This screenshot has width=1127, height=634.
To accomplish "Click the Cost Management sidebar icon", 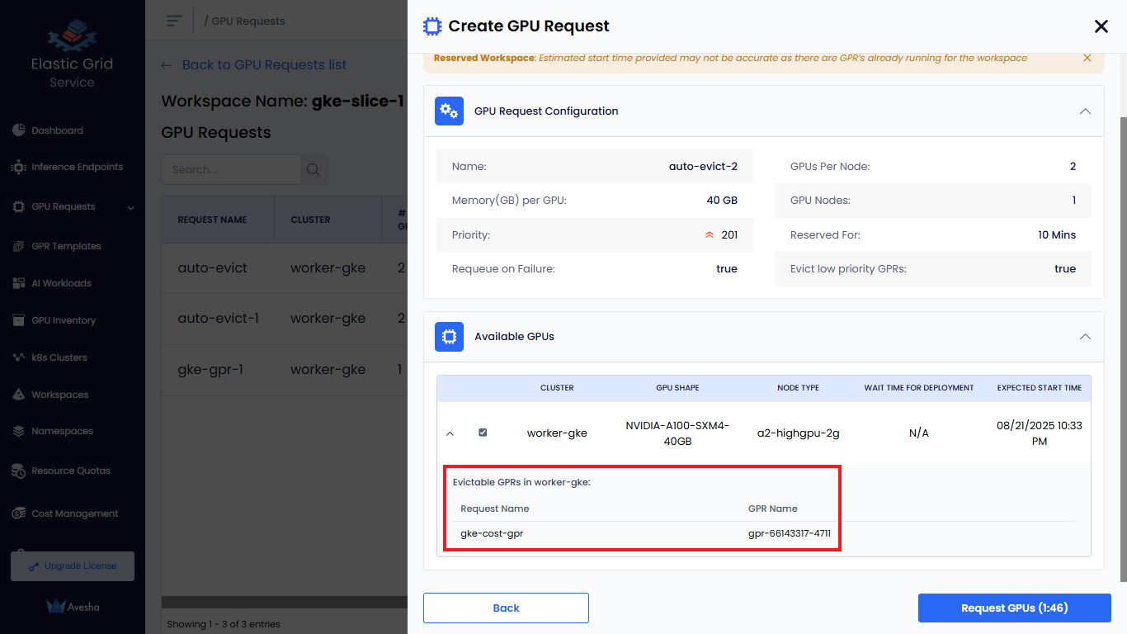I will pos(18,513).
